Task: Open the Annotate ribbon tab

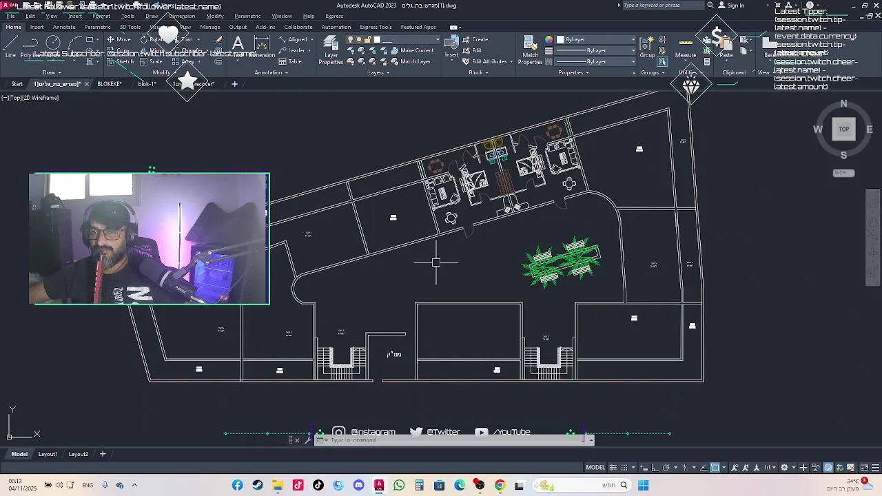Action: click(x=64, y=27)
